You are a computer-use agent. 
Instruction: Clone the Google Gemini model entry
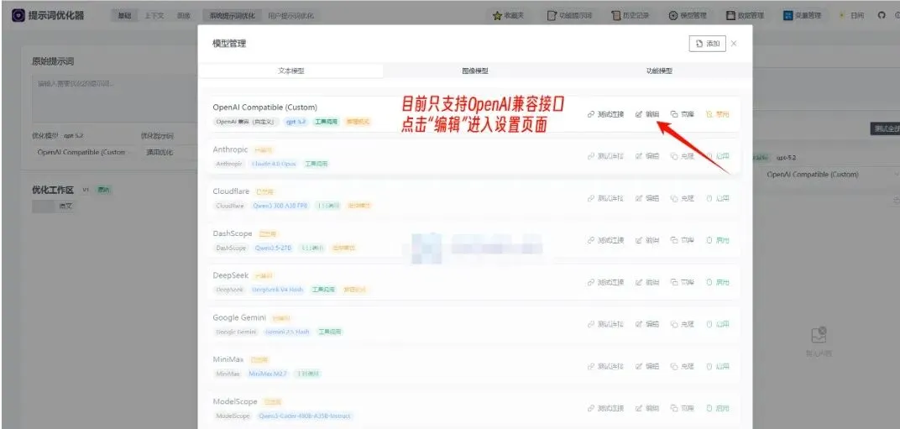[683, 324]
